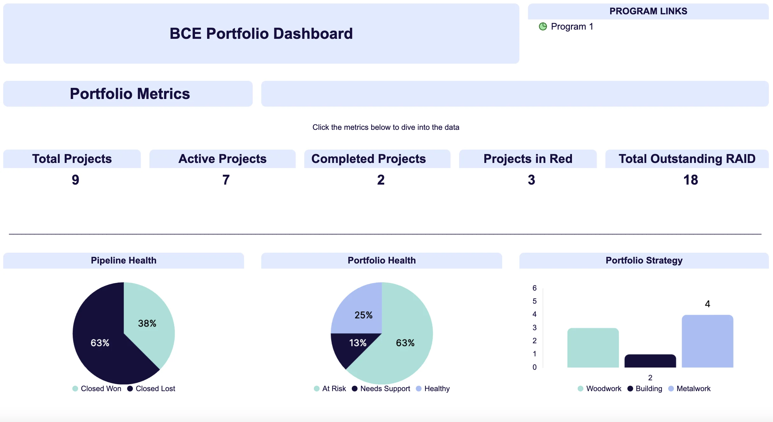Toggle the At Risk legend entry
Screen dimensions: 773x422
point(330,389)
